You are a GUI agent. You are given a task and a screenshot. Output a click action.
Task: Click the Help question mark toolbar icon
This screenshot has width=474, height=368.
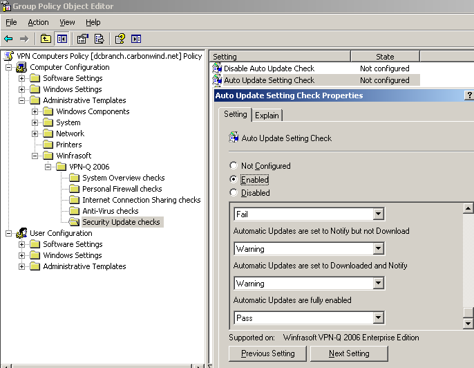click(x=120, y=39)
